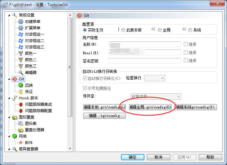The width and height of the screenshot is (227, 165).
Task: Click the 签名密钥 input field
Action: click(145, 61)
